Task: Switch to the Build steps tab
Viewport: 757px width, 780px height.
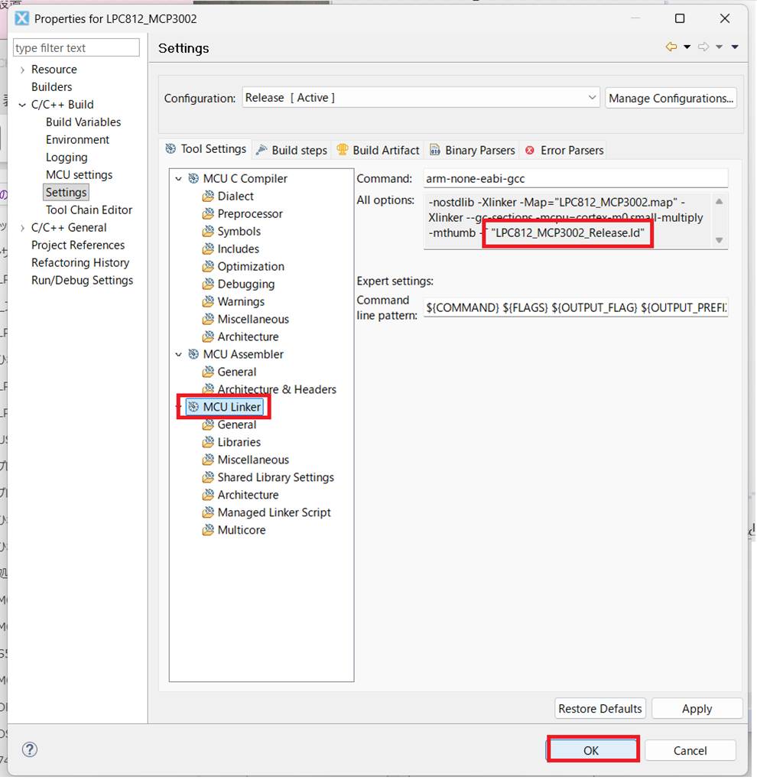Action: pyautogui.click(x=291, y=150)
